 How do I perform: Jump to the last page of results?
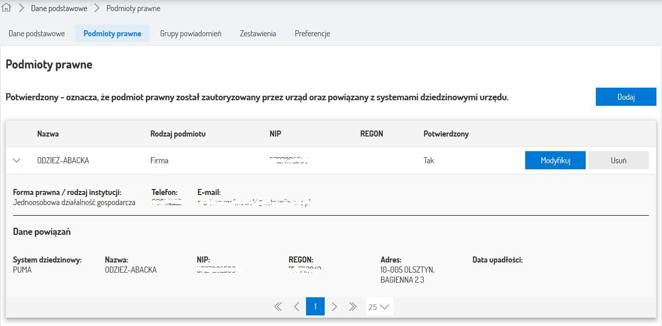tap(352, 307)
